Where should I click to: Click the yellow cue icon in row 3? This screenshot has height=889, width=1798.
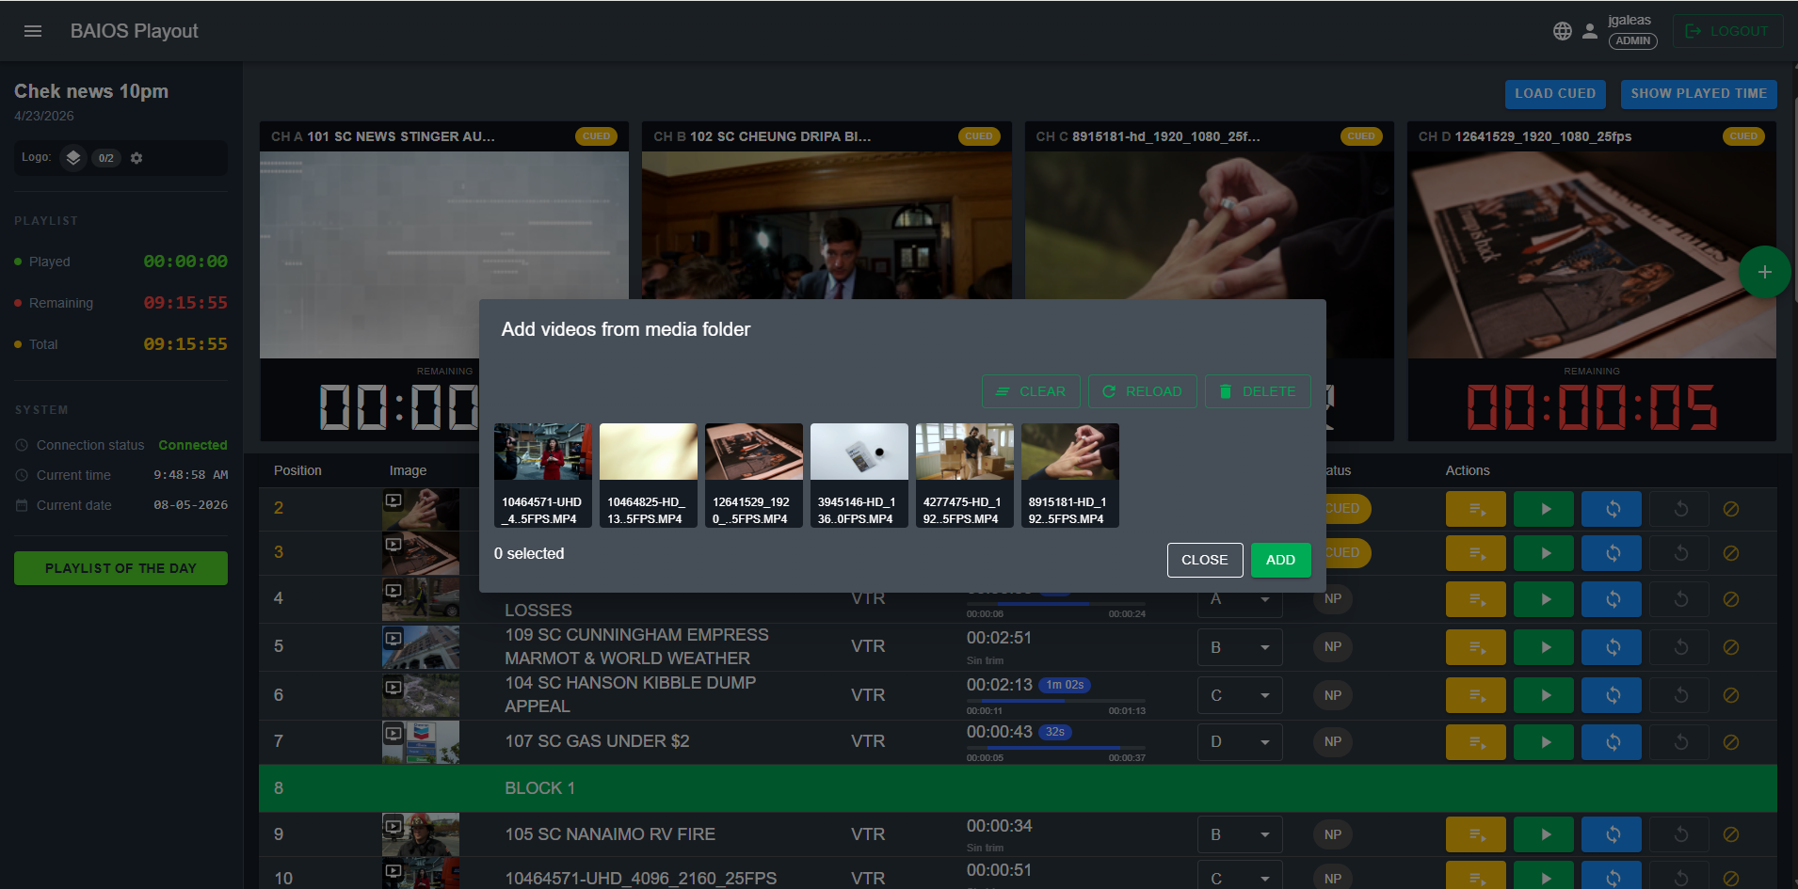pyautogui.click(x=1476, y=553)
